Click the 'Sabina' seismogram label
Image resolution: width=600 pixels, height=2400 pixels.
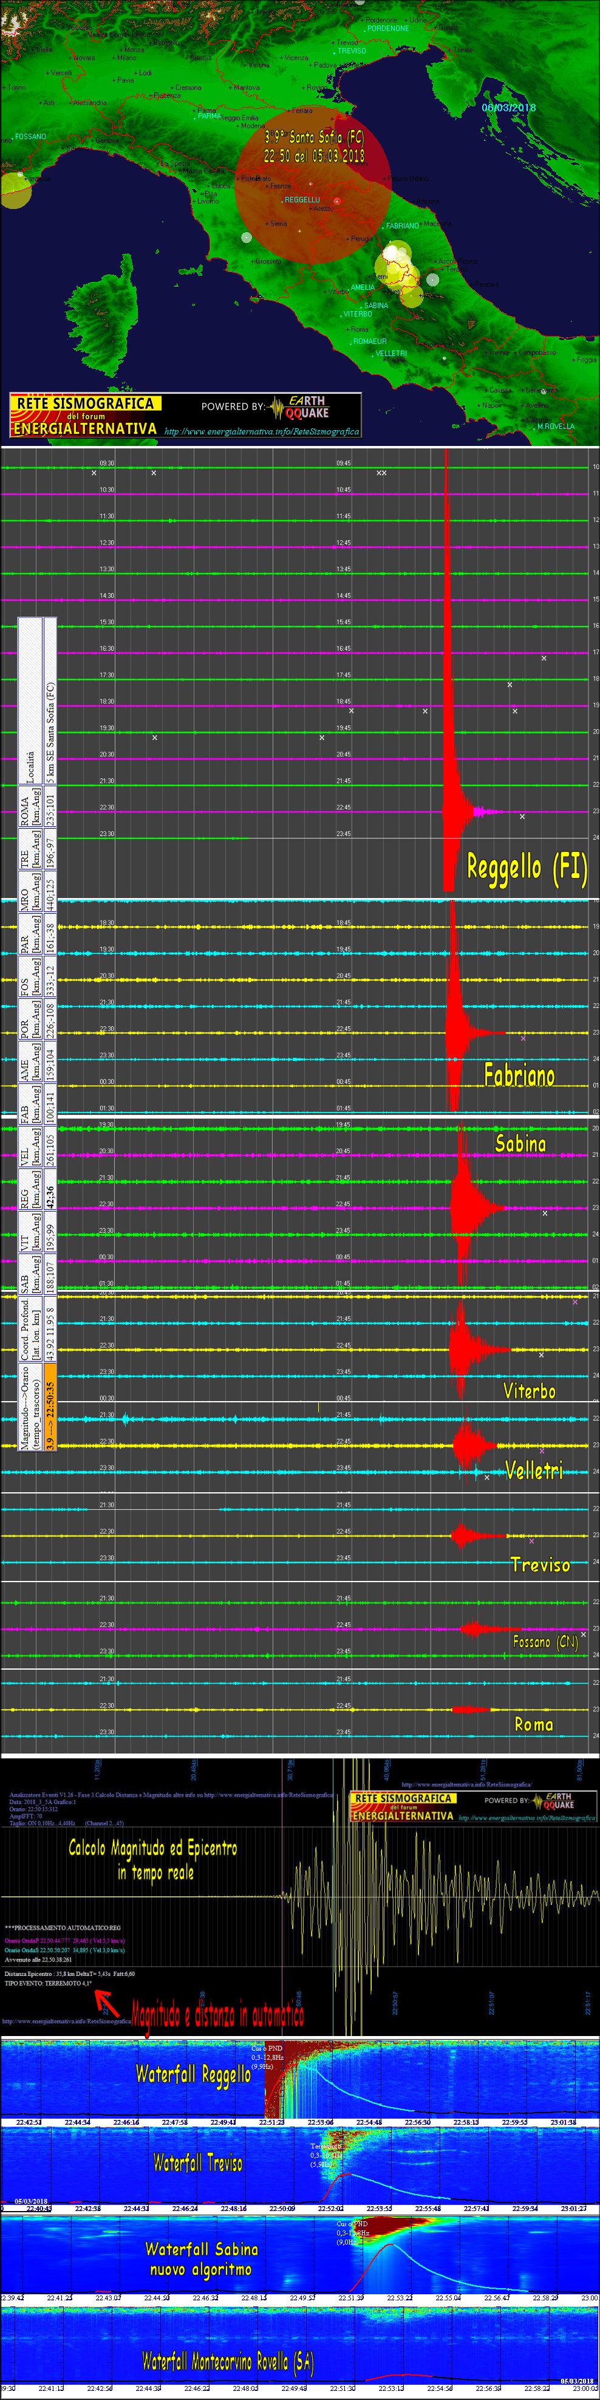click(520, 1143)
